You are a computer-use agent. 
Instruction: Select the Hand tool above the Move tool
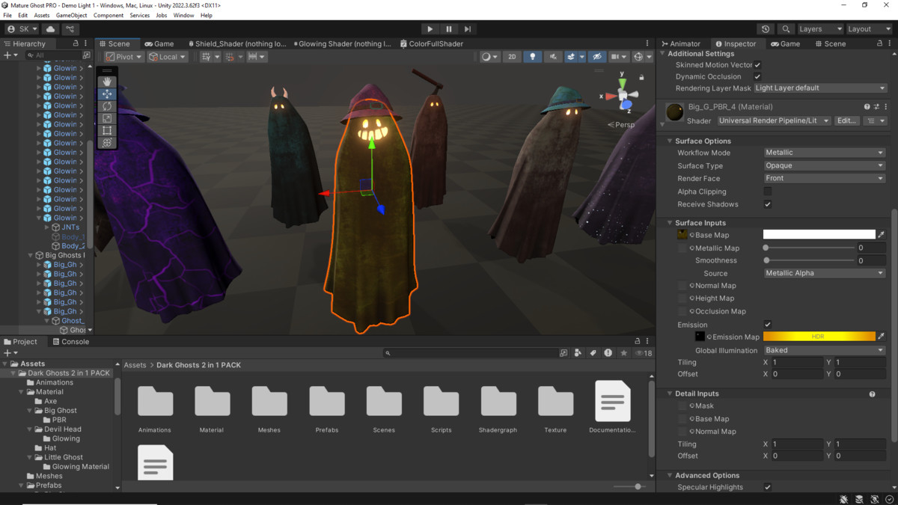tap(107, 81)
